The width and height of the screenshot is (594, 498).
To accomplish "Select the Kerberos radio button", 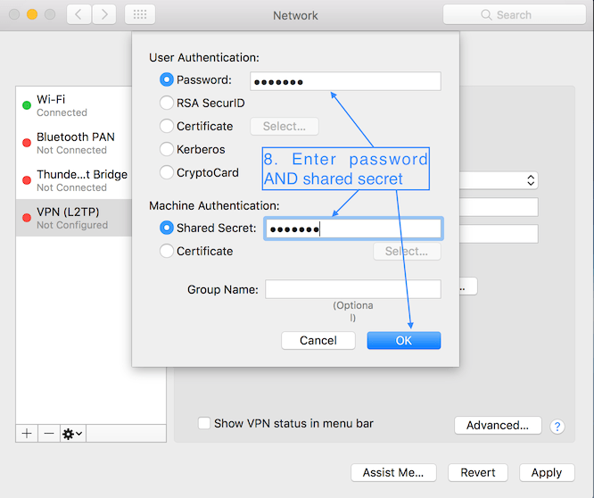I will (x=167, y=149).
